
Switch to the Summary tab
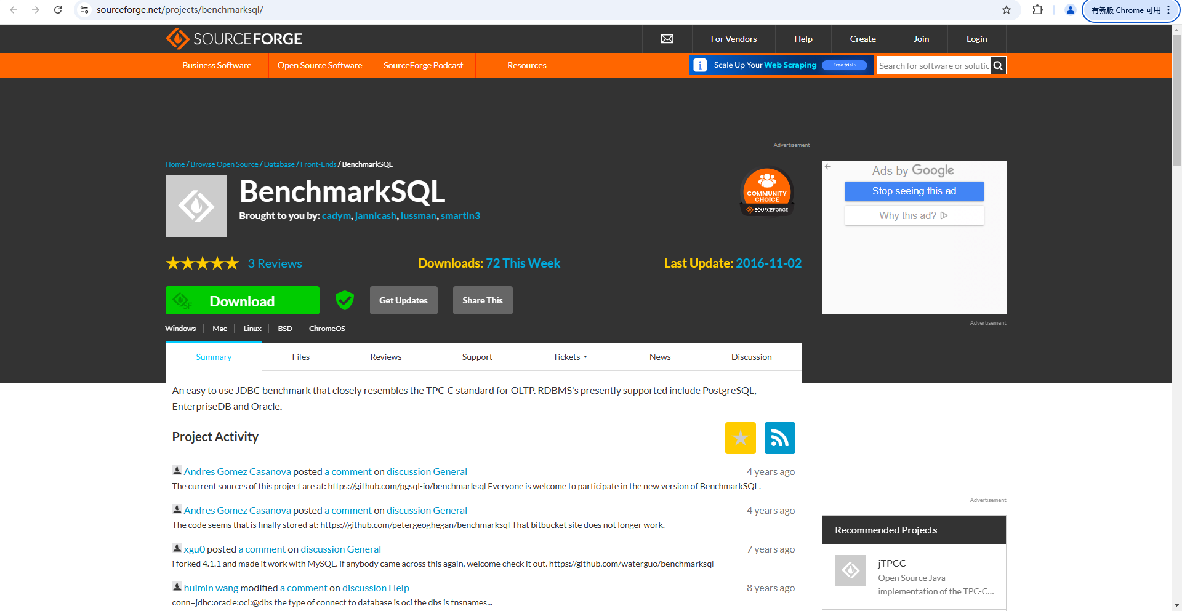coord(214,357)
